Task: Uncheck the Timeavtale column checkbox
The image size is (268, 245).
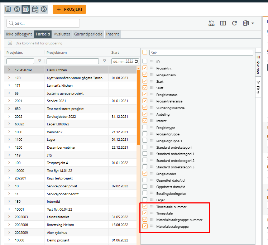Action: [145, 213]
